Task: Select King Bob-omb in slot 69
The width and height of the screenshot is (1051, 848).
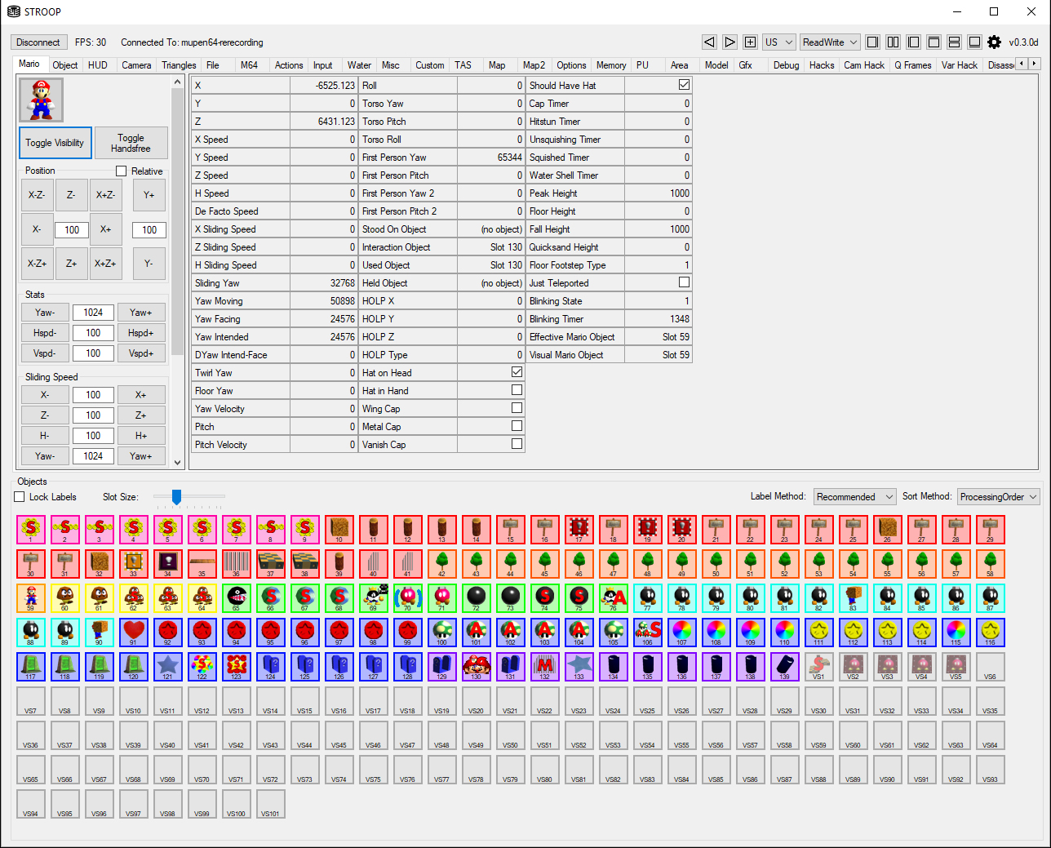Action: 374,598
